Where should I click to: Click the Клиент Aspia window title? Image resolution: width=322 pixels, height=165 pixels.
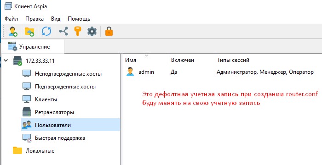click(31, 6)
